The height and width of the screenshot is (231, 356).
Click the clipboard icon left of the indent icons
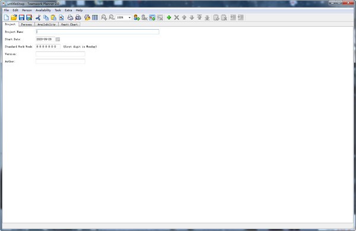coord(224,17)
